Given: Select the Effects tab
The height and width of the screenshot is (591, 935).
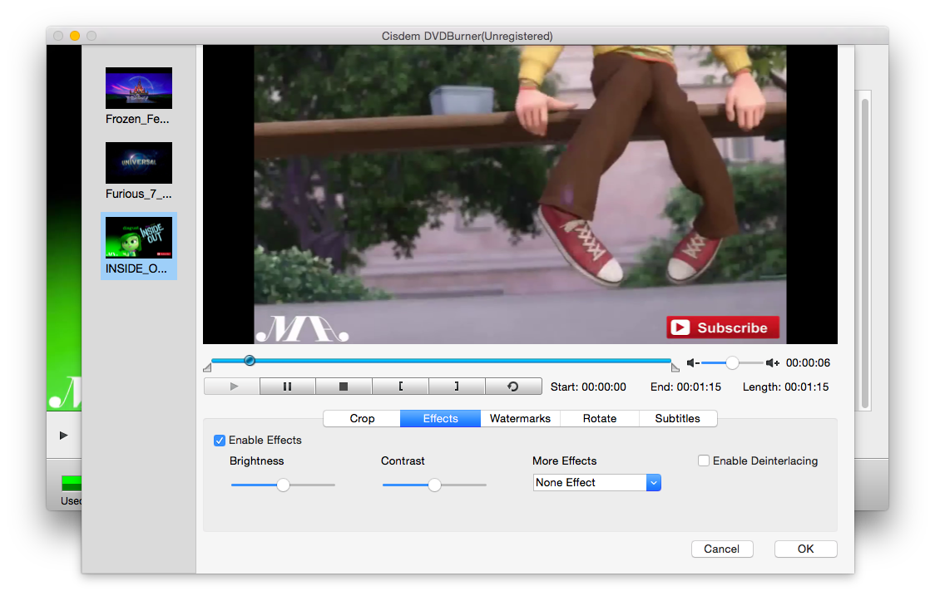Looking at the screenshot, I should [x=441, y=418].
